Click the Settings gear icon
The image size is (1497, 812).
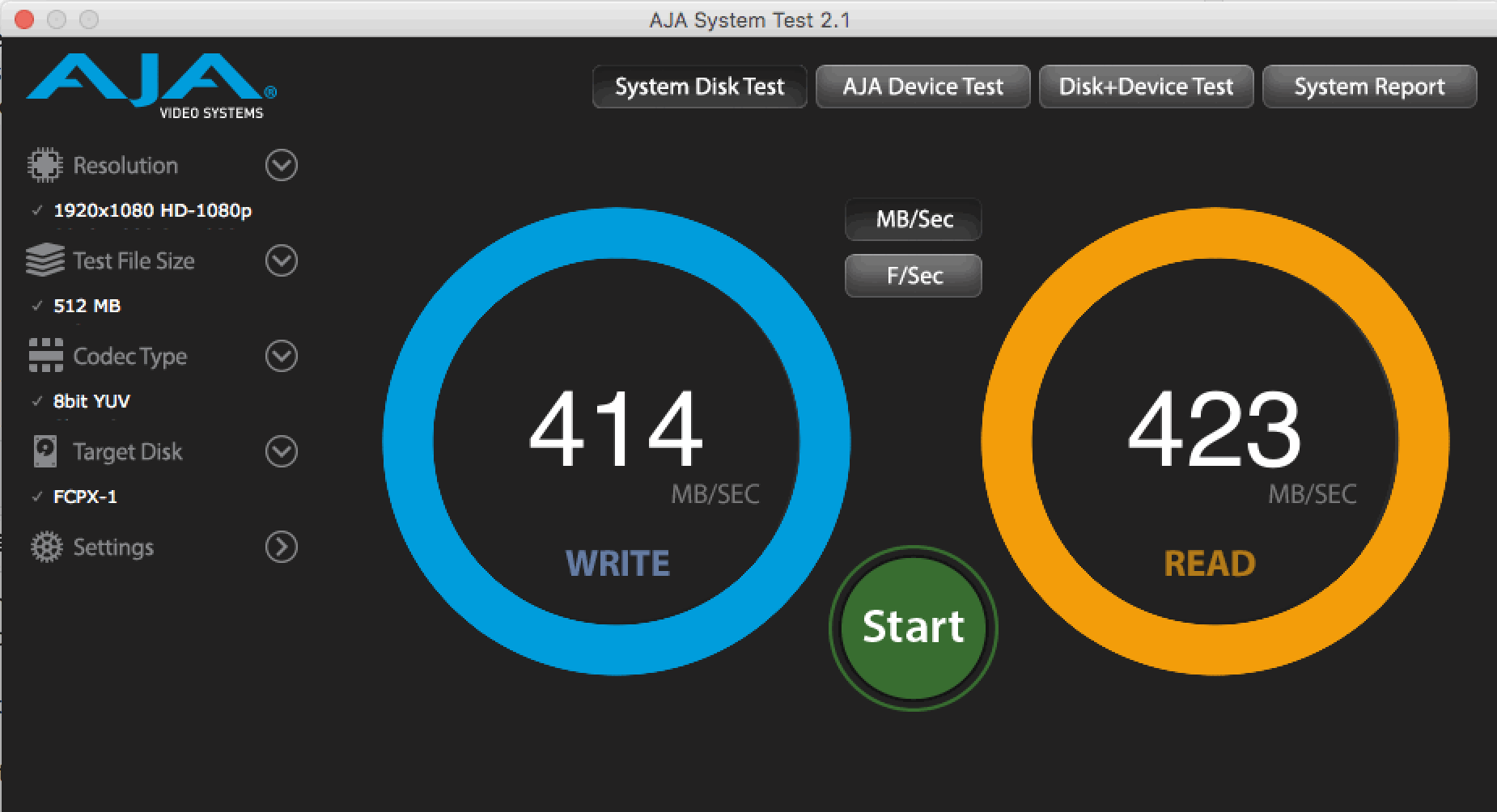click(x=46, y=547)
